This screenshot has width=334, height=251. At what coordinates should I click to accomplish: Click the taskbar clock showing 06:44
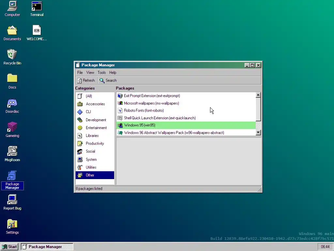click(x=325, y=247)
